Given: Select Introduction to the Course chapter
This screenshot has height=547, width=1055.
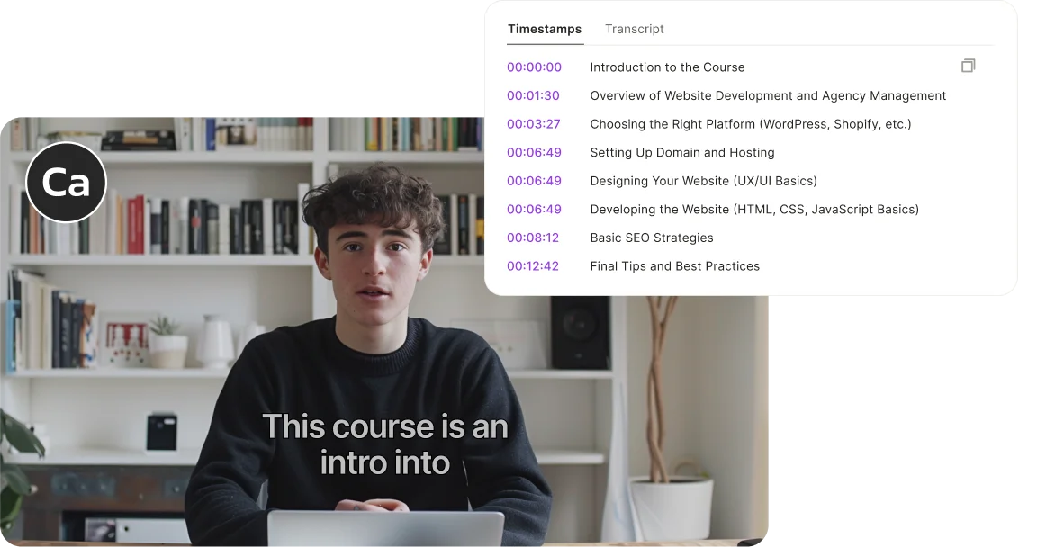Looking at the screenshot, I should [667, 67].
